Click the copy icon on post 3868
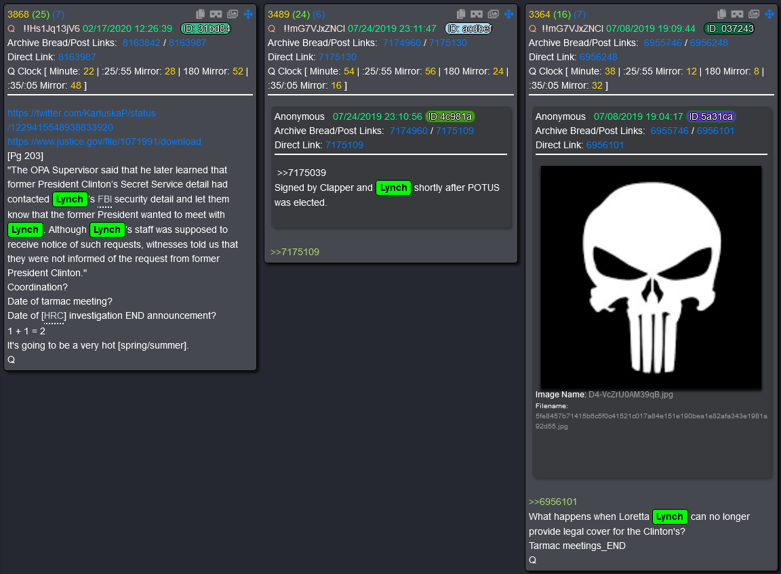The width and height of the screenshot is (781, 574). point(200,14)
